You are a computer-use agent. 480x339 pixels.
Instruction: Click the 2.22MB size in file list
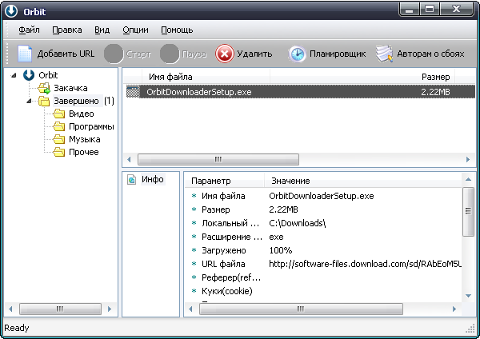click(x=435, y=92)
